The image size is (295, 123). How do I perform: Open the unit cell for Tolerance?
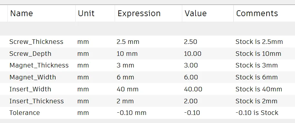pyautogui.click(x=83, y=113)
